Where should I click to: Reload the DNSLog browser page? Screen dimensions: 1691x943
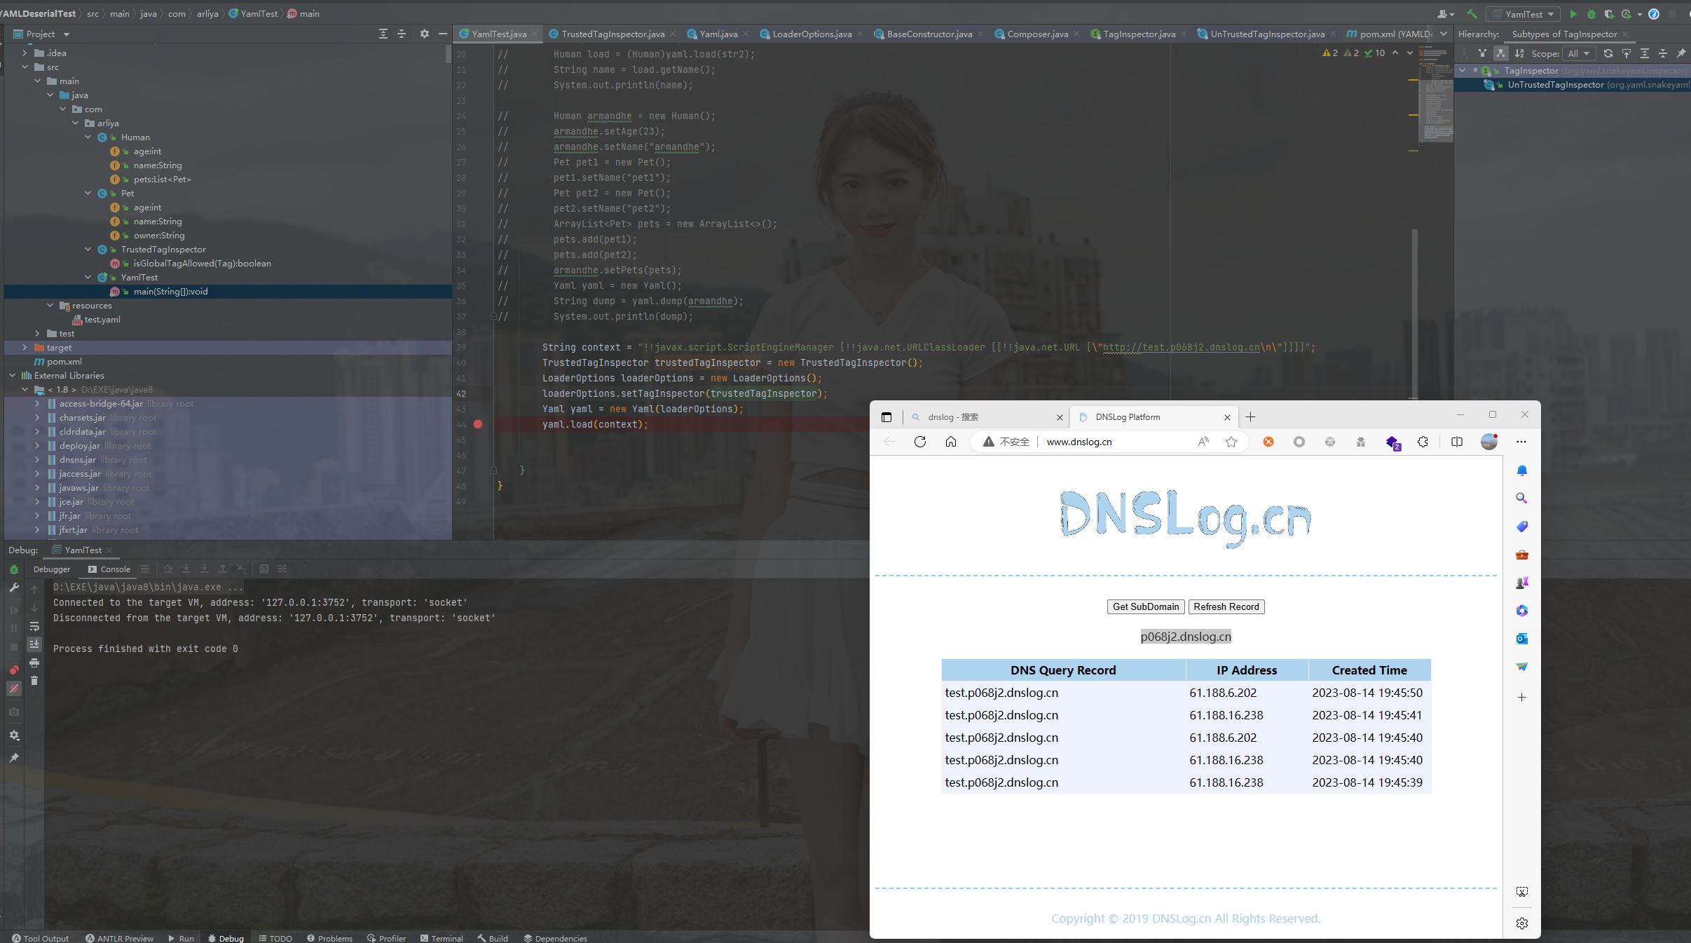click(920, 442)
